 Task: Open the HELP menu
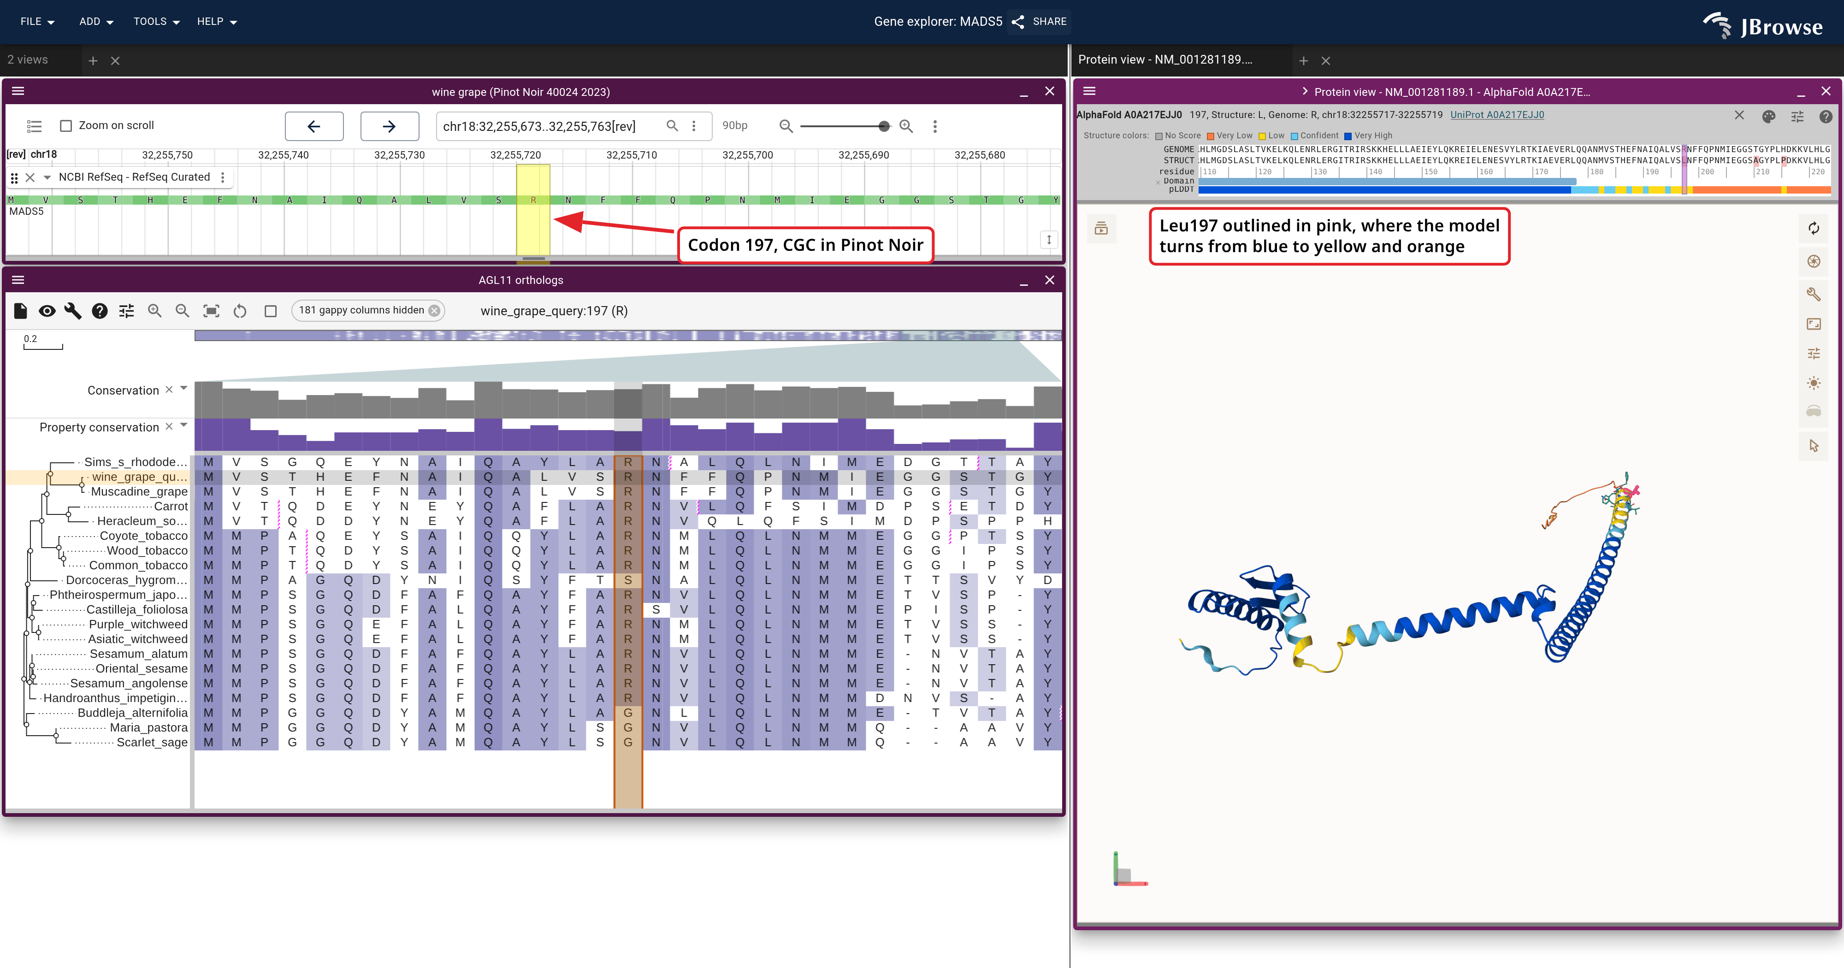pos(217,22)
